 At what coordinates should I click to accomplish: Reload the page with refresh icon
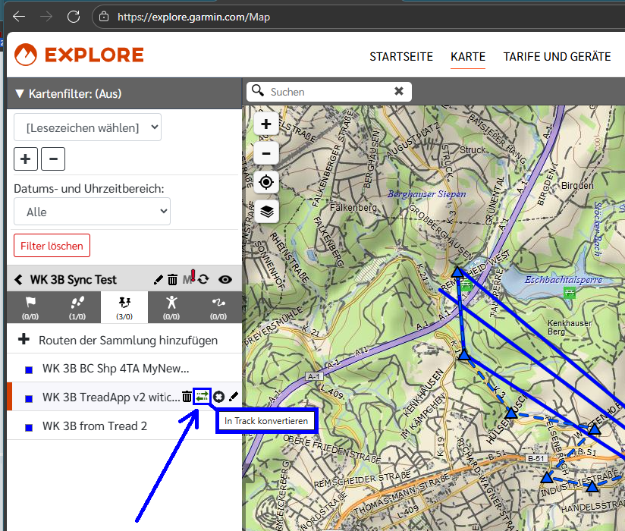[74, 17]
